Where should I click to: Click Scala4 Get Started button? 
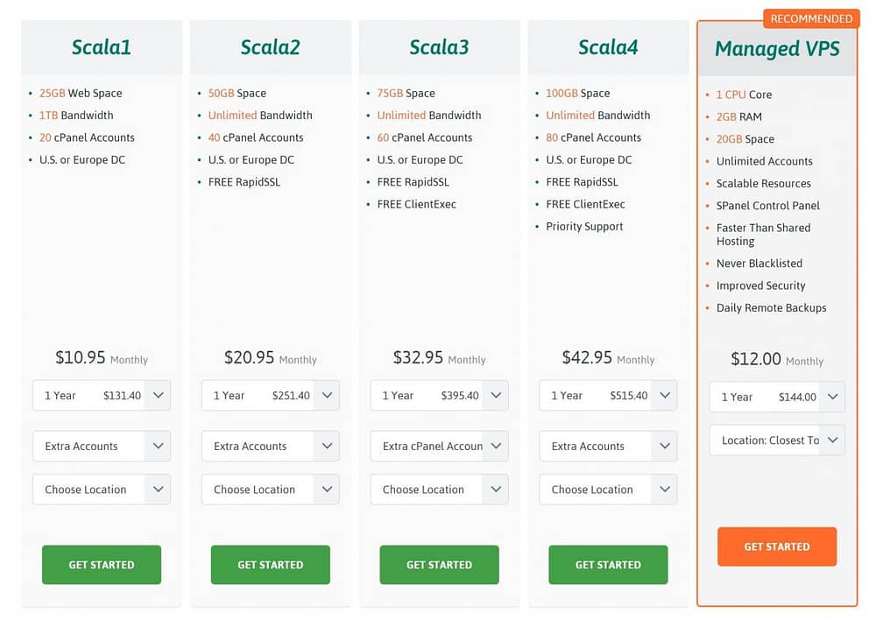609,565
